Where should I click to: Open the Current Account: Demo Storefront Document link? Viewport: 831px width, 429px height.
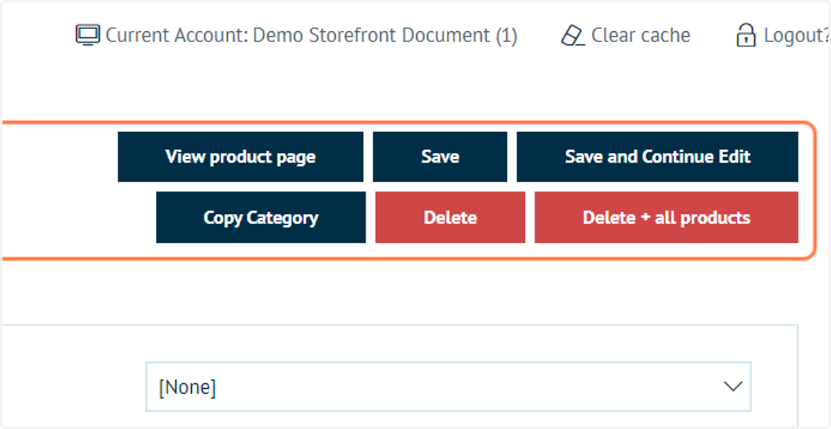click(x=312, y=35)
